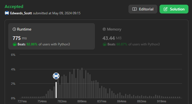Click the 782ms x-axis label

[x=62, y=101]
